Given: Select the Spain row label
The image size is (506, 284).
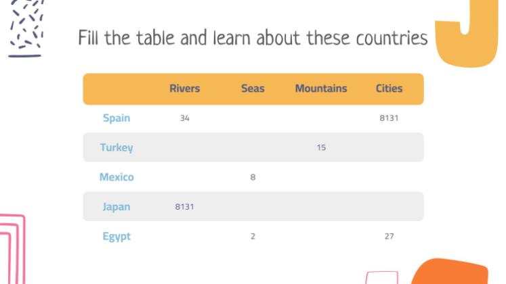Looking at the screenshot, I should 117,118.
